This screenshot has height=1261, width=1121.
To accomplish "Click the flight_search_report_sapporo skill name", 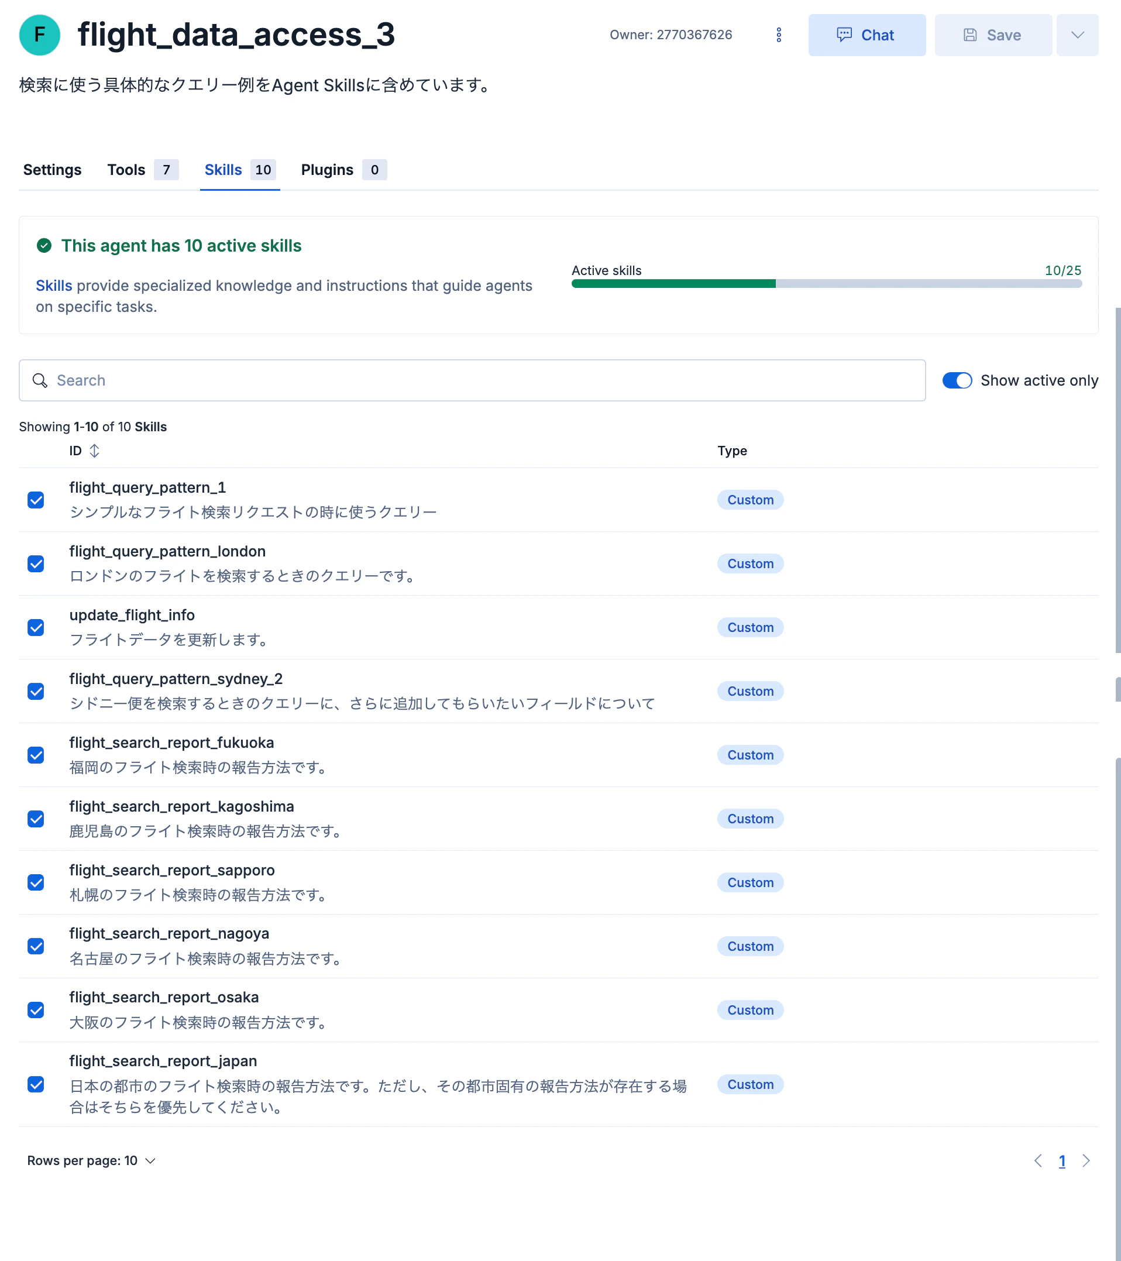I will pyautogui.click(x=172, y=870).
